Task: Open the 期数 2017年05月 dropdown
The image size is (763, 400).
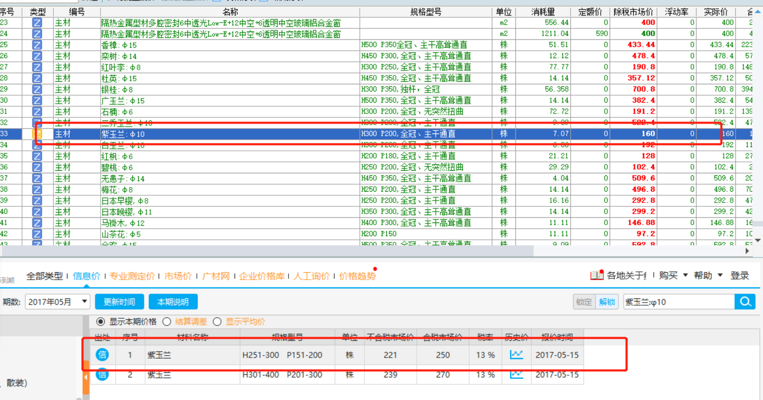Action: [x=58, y=302]
